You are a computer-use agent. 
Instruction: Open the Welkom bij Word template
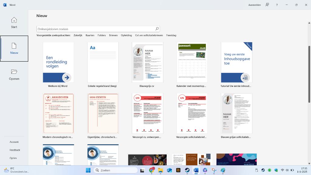(x=58, y=62)
